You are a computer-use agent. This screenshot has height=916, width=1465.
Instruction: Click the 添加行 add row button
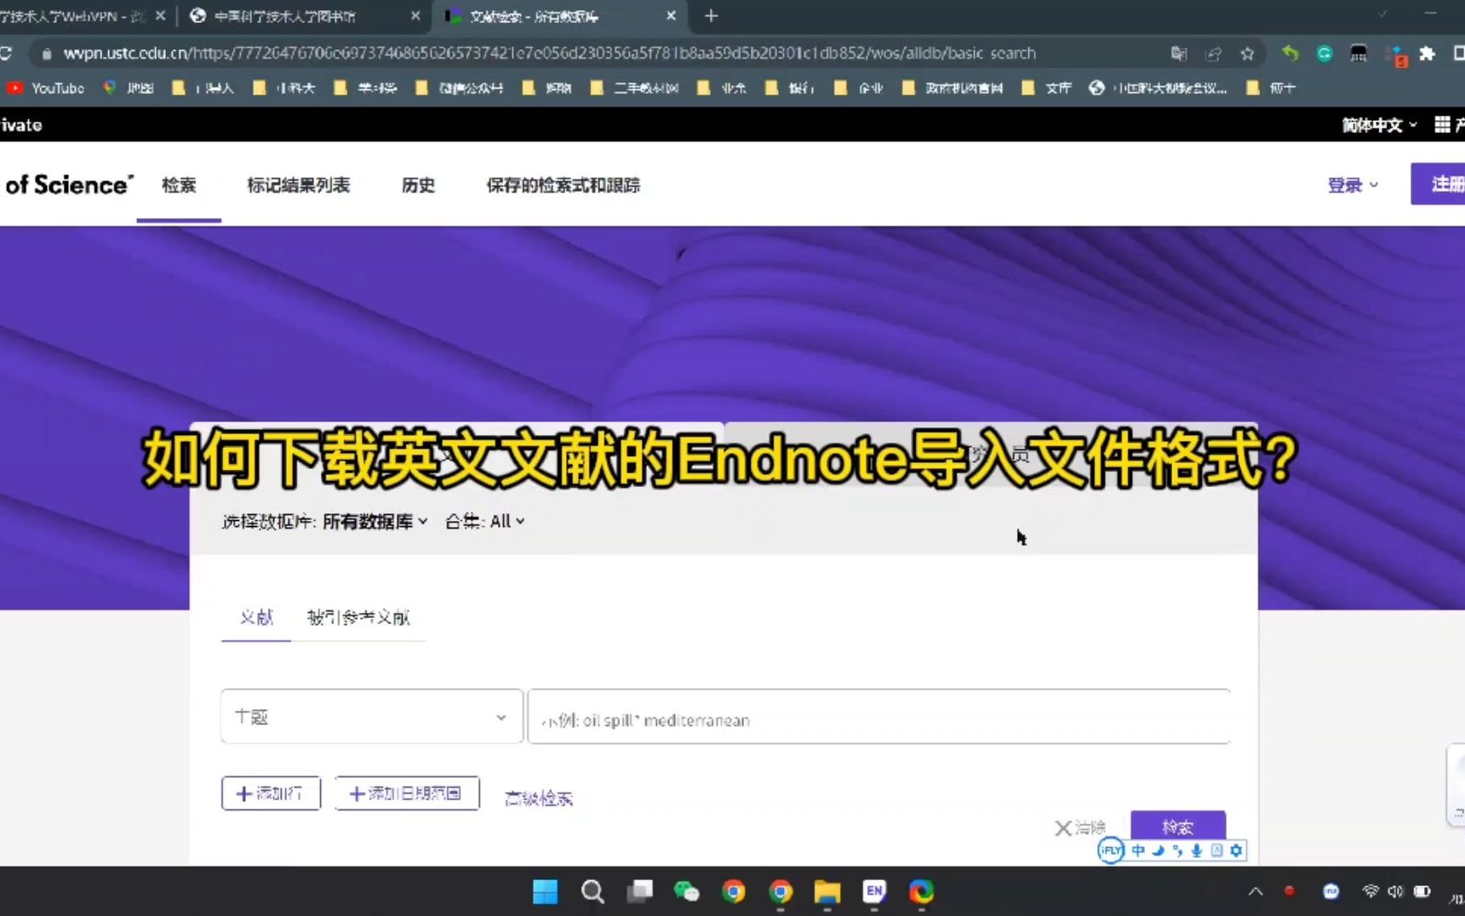tap(271, 793)
